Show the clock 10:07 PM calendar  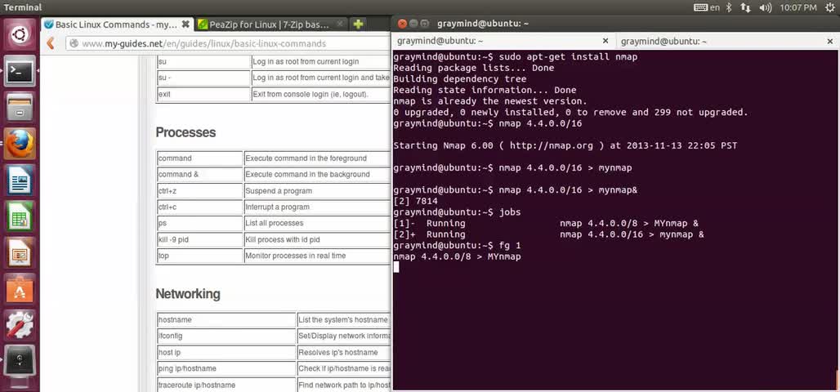[x=798, y=7]
